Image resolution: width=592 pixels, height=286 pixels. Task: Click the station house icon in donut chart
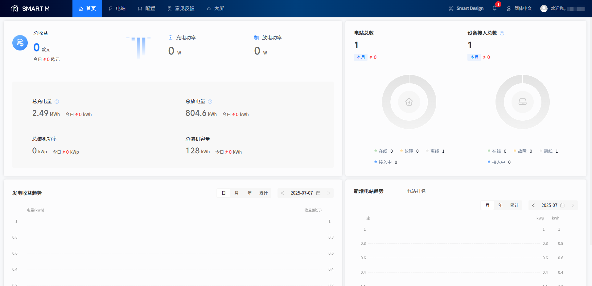coord(409,102)
